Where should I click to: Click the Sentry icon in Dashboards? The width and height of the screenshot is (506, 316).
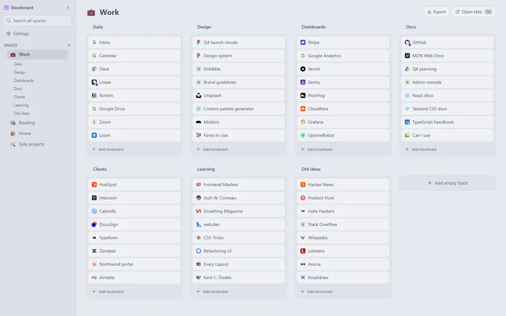[302, 82]
